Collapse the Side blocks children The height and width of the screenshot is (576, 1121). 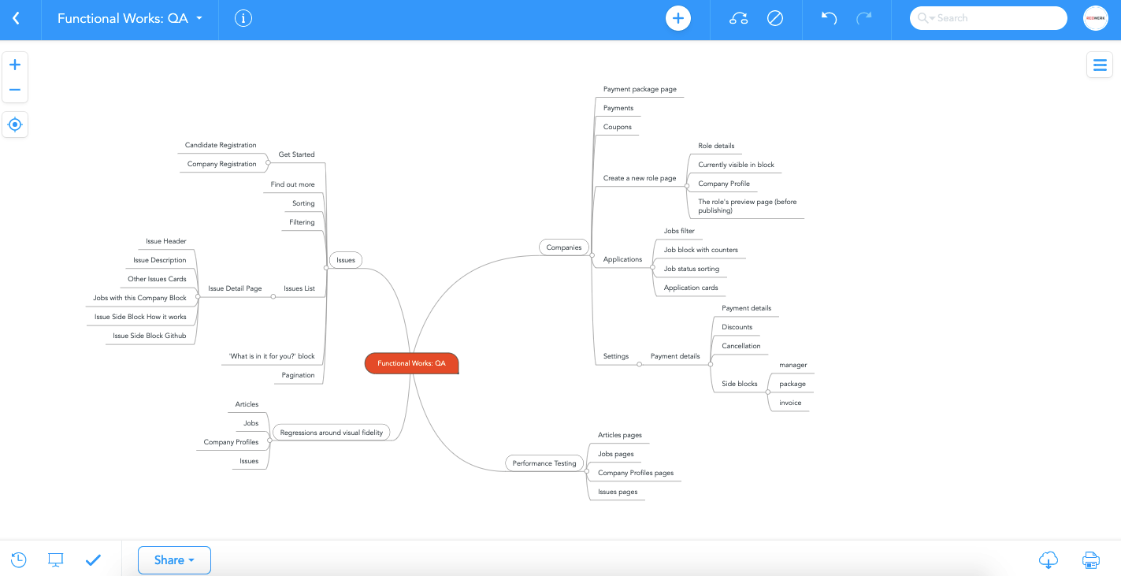click(767, 392)
